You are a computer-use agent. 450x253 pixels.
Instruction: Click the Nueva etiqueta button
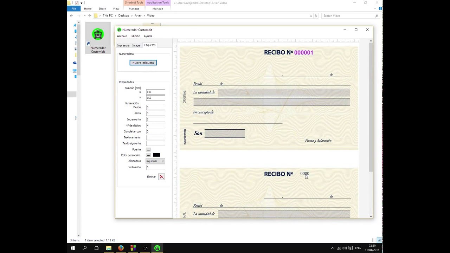pos(143,63)
